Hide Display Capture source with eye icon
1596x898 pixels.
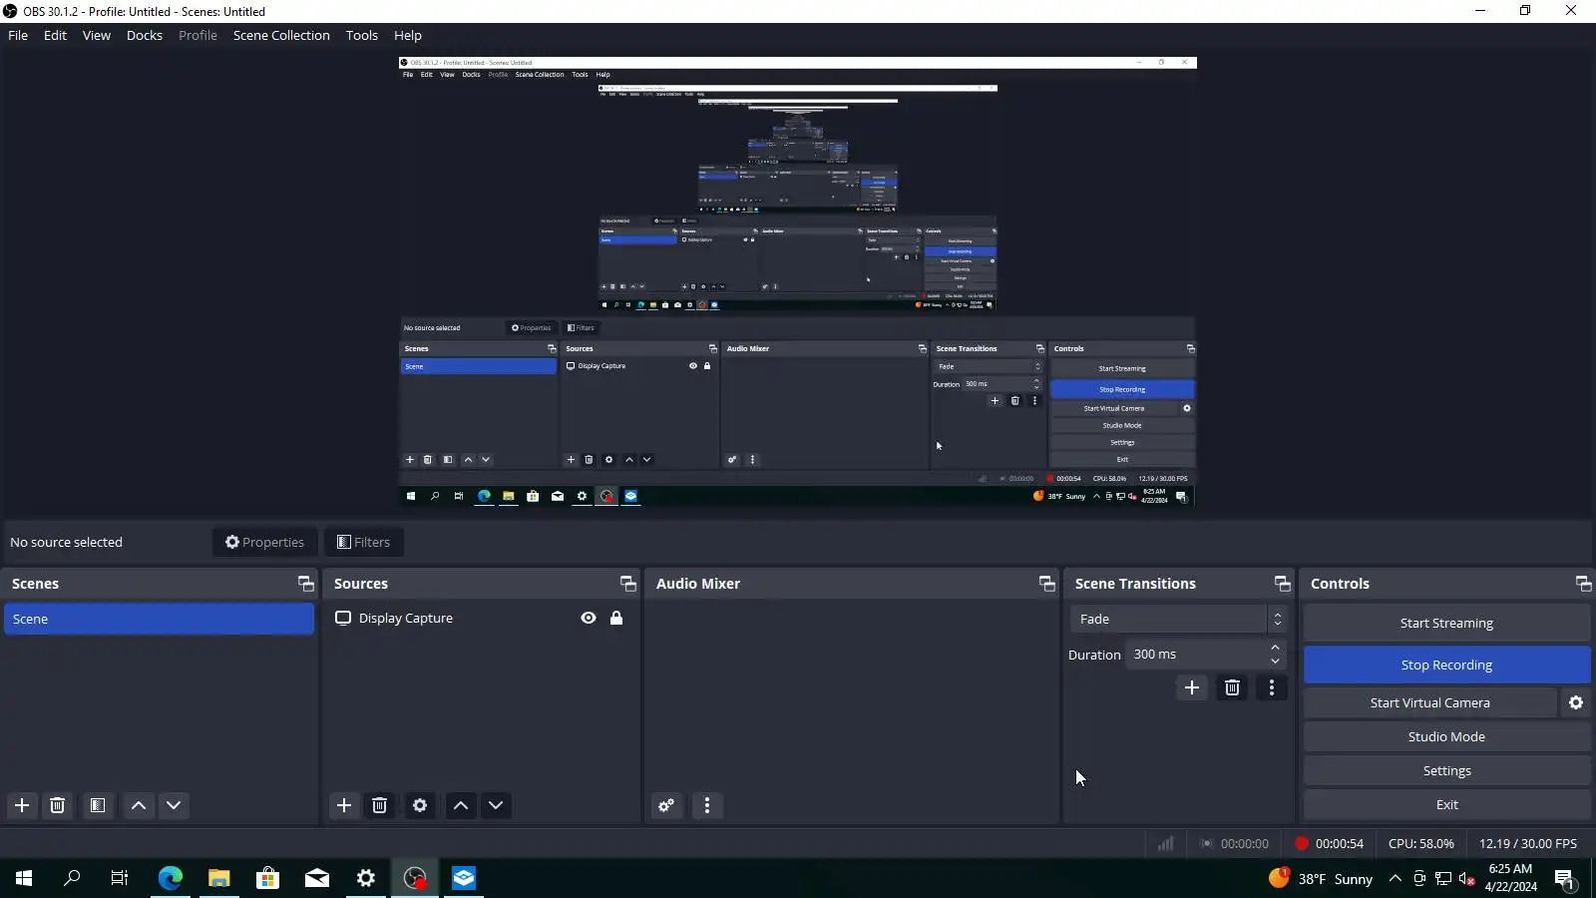[x=589, y=618]
